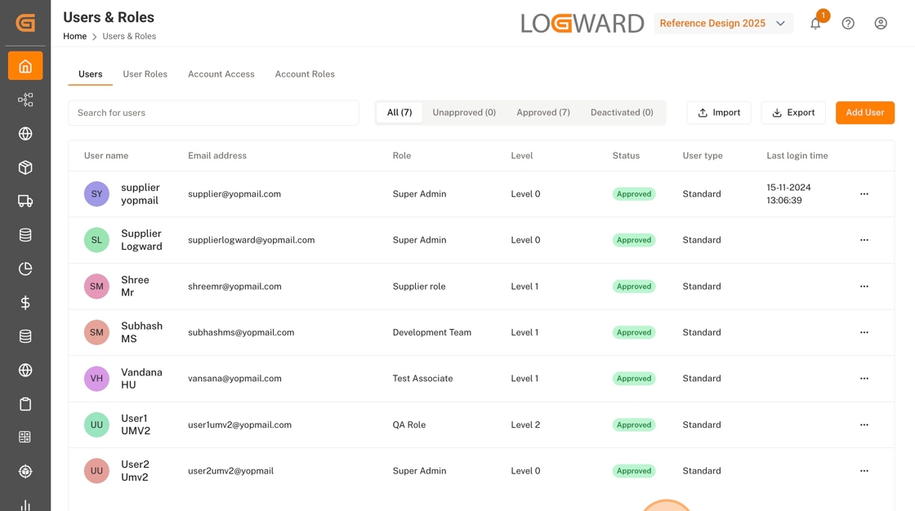Screen dimensions: 915x511
Task: Click the Last login time column header
Action: point(797,156)
